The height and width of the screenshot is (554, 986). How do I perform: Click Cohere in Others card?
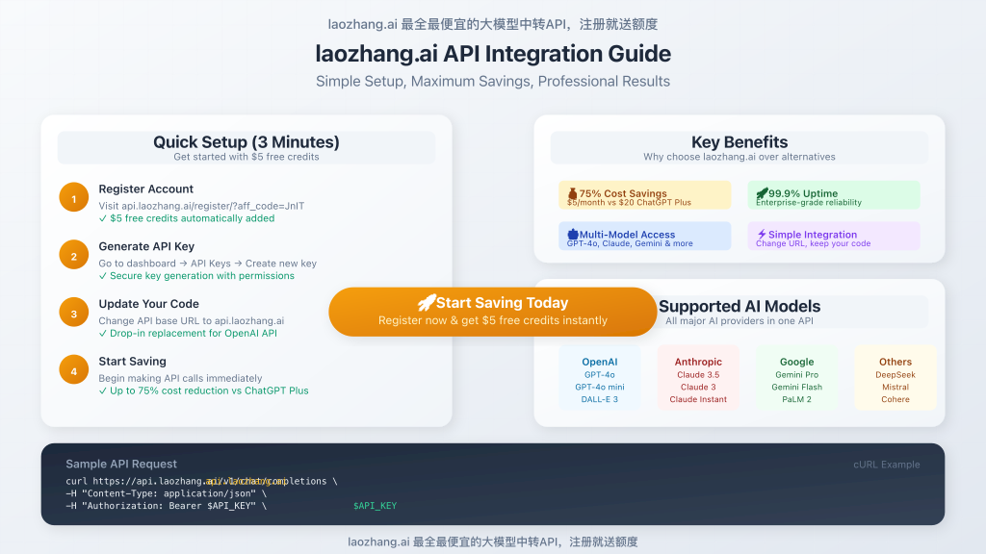[x=895, y=399]
